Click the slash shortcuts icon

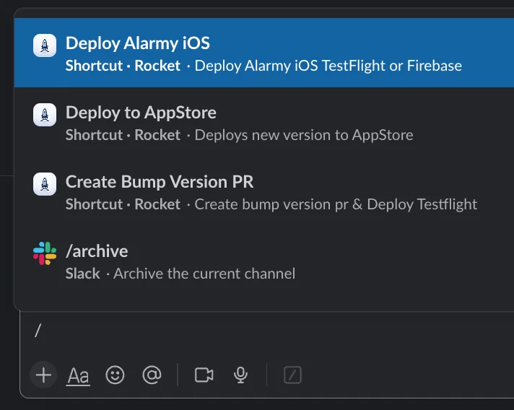[292, 375]
